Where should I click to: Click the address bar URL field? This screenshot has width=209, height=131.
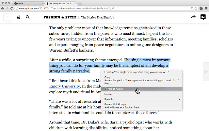(x=98, y=8)
